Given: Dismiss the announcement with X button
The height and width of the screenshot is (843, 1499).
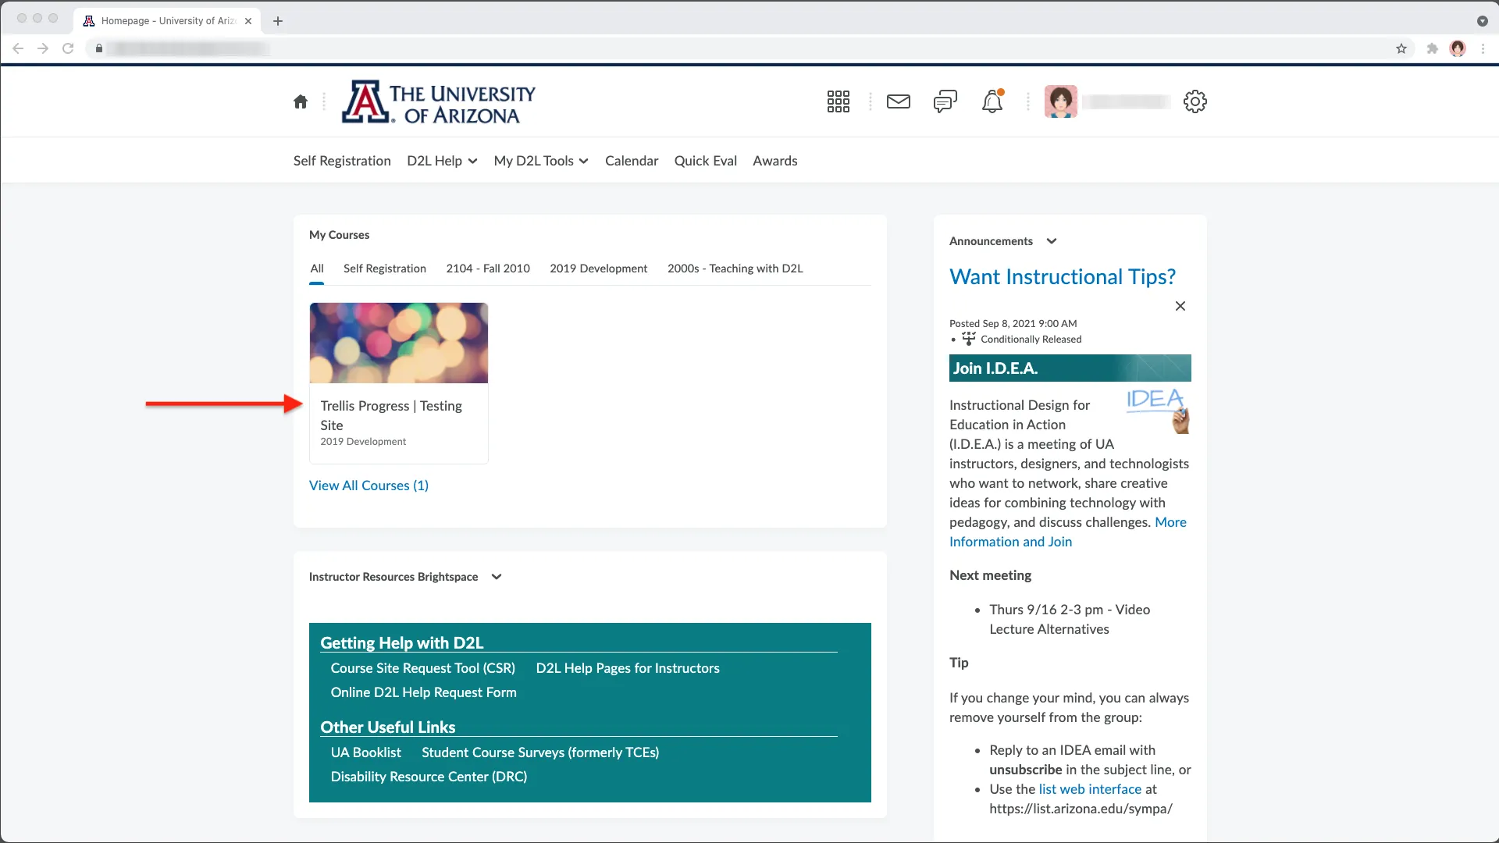Looking at the screenshot, I should click(1181, 306).
